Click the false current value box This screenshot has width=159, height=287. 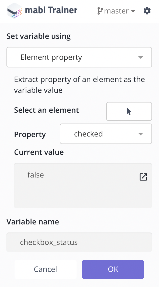pyautogui.click(x=83, y=185)
